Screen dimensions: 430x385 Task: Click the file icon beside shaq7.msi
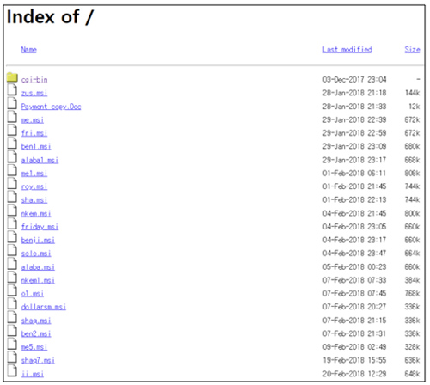[x=12, y=357]
